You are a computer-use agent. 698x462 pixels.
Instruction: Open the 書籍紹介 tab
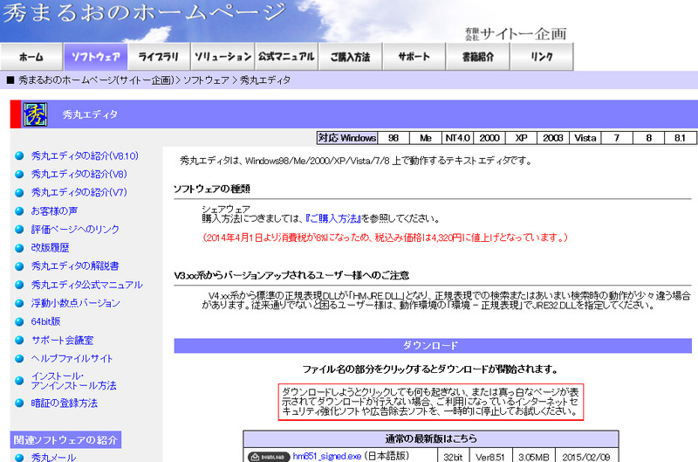pyautogui.click(x=477, y=57)
